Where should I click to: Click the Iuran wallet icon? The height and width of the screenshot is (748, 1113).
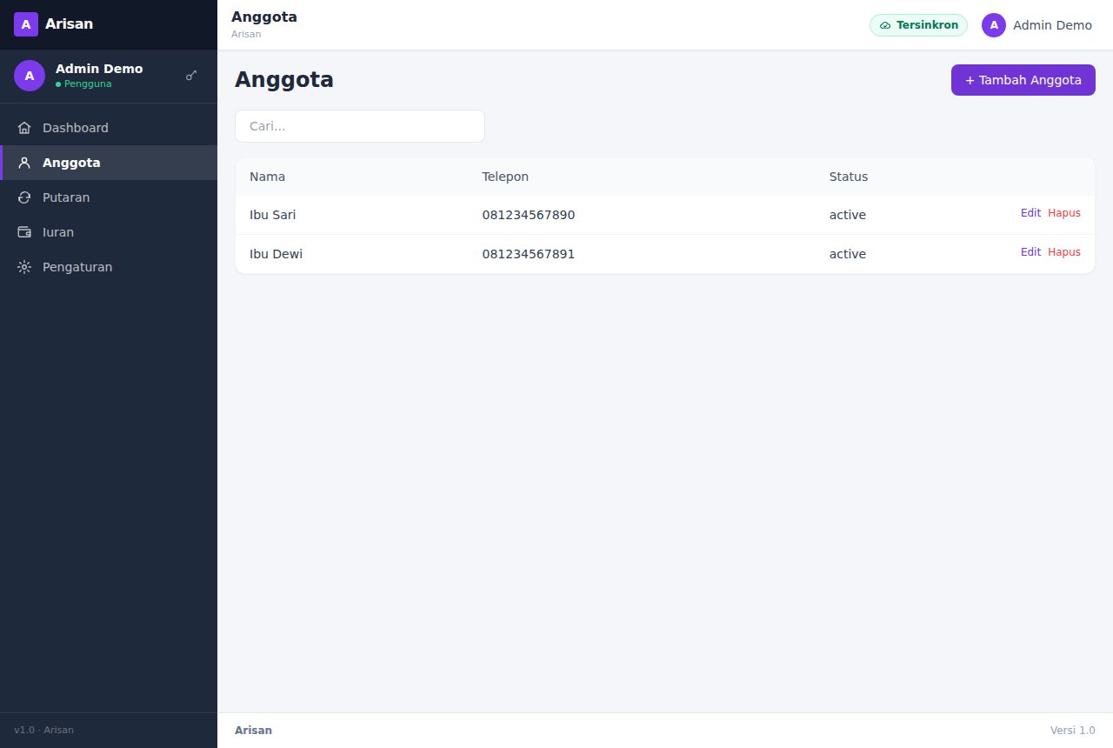[x=24, y=232]
